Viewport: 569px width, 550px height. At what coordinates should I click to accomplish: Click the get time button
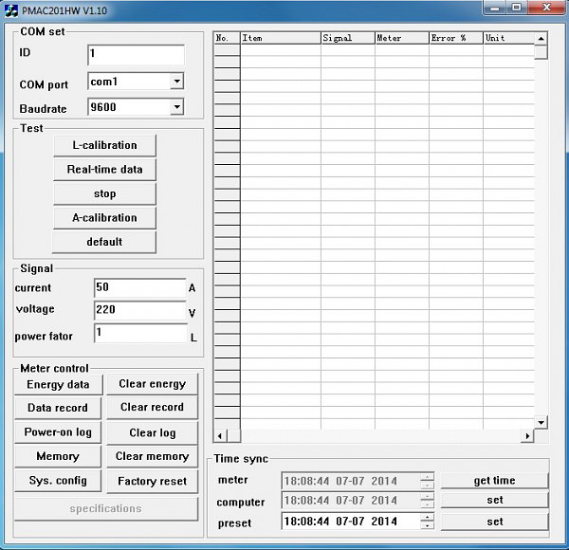point(494,481)
